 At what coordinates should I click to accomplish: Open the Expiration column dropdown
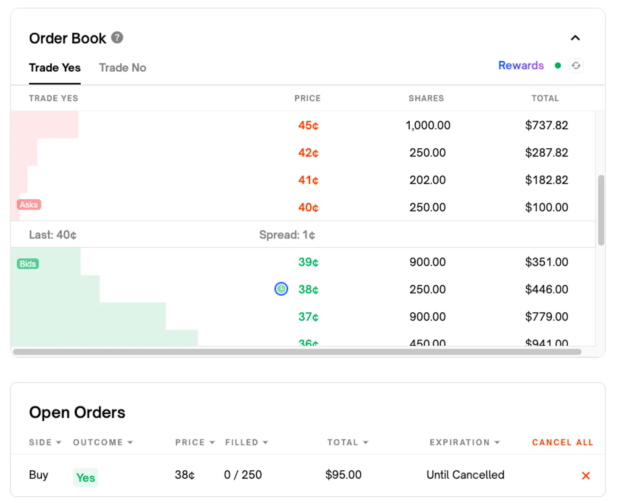point(464,442)
